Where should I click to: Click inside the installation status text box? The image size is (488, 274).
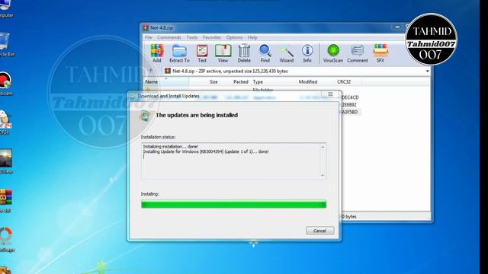point(234,161)
